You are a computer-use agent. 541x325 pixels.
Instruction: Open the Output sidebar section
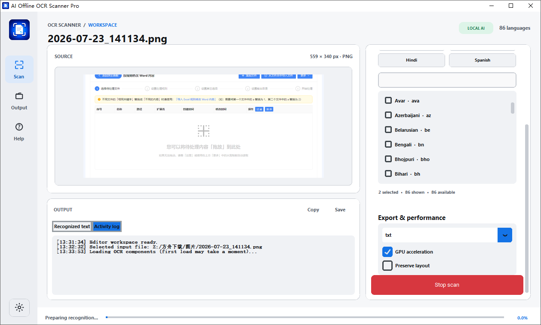[19, 101]
